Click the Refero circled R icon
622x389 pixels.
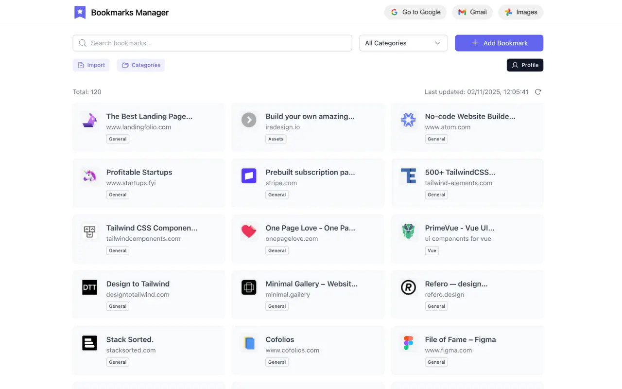tap(408, 287)
